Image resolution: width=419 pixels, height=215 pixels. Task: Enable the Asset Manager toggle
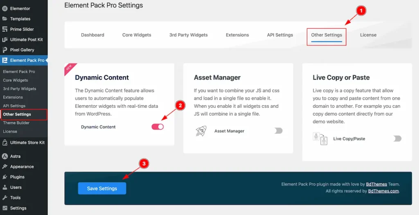click(278, 131)
